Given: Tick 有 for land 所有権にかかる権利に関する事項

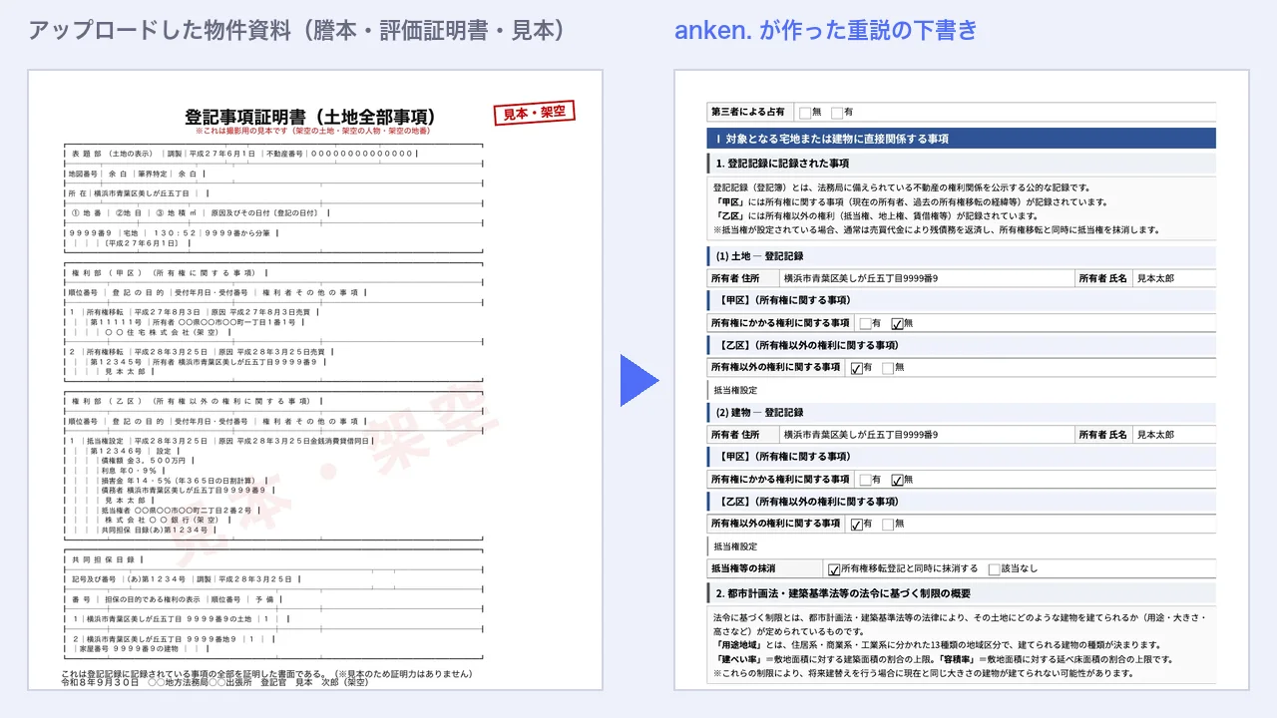Looking at the screenshot, I should [865, 323].
